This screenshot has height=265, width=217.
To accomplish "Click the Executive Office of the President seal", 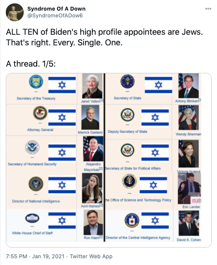I will 130,181.
